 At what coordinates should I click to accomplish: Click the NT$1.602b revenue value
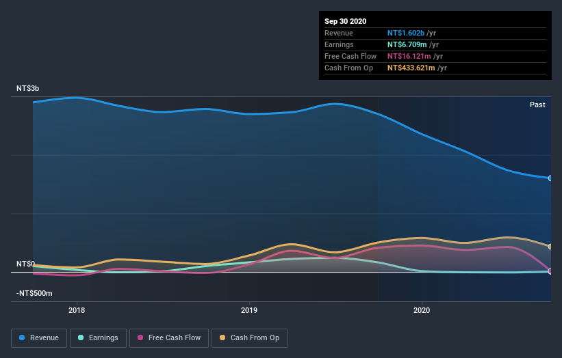pos(406,33)
